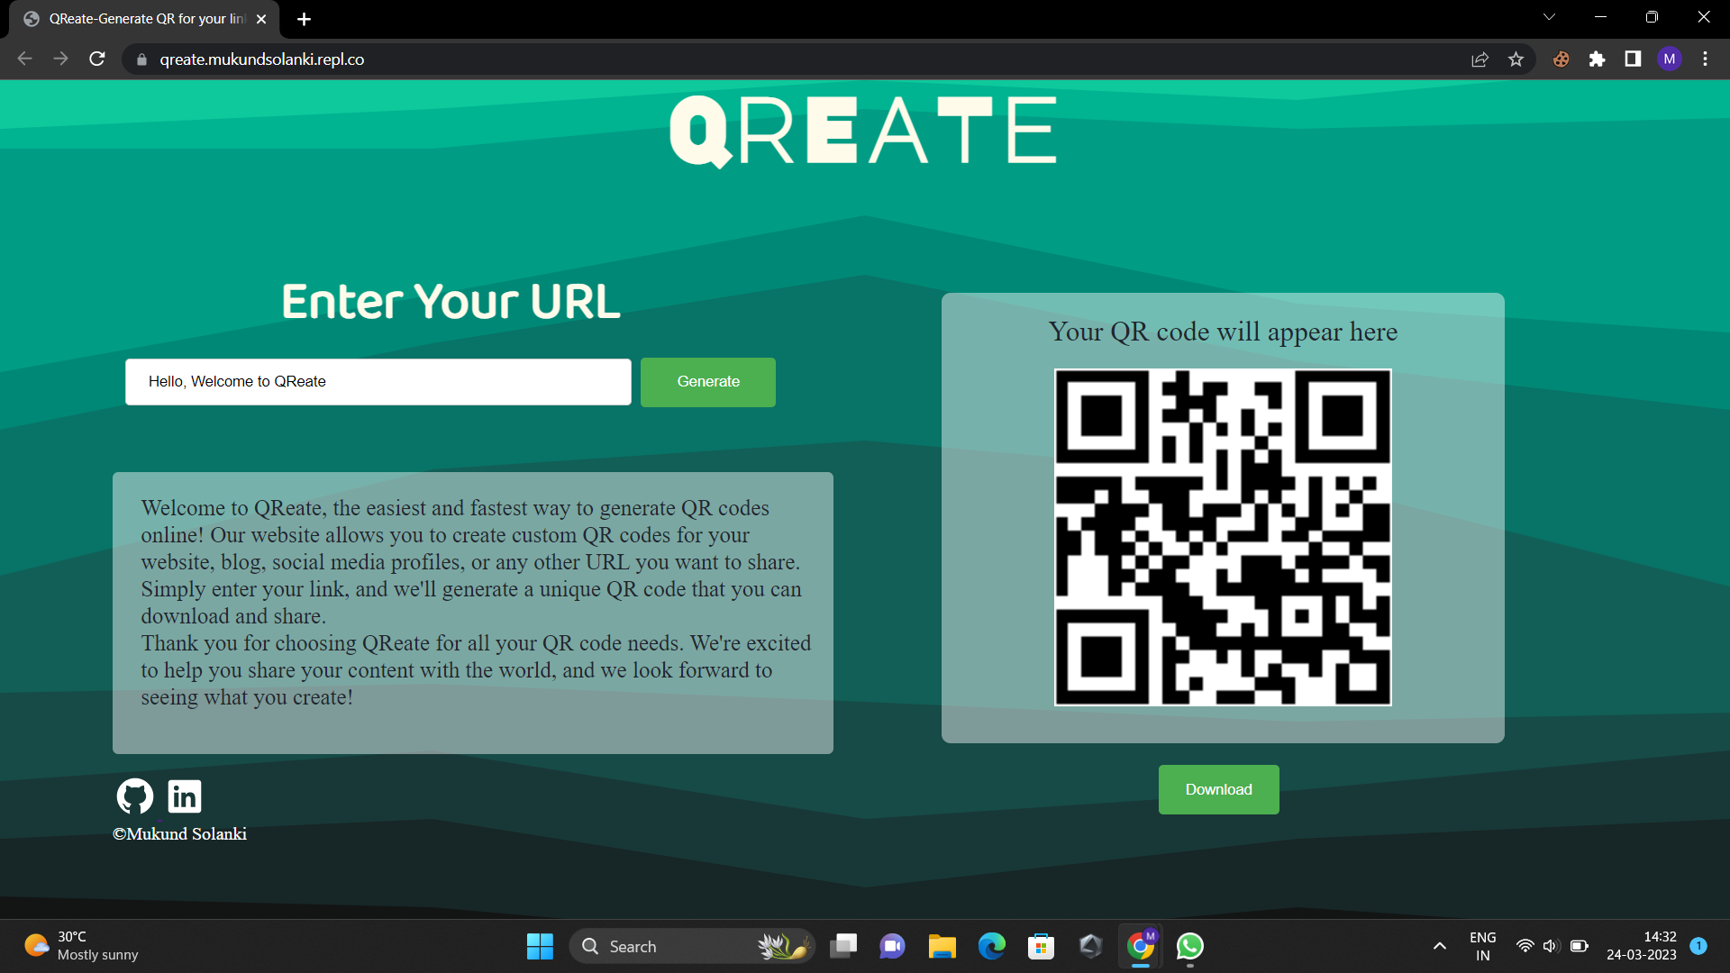Viewport: 1730px width, 973px height.
Task: Launch WhatsApp from the taskbar
Action: [1189, 946]
